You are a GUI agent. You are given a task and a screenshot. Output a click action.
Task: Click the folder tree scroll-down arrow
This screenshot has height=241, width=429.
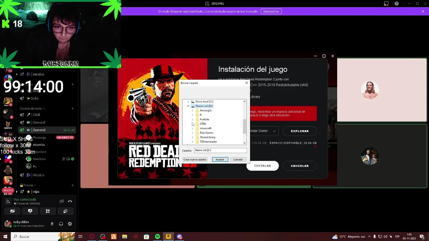click(x=244, y=143)
